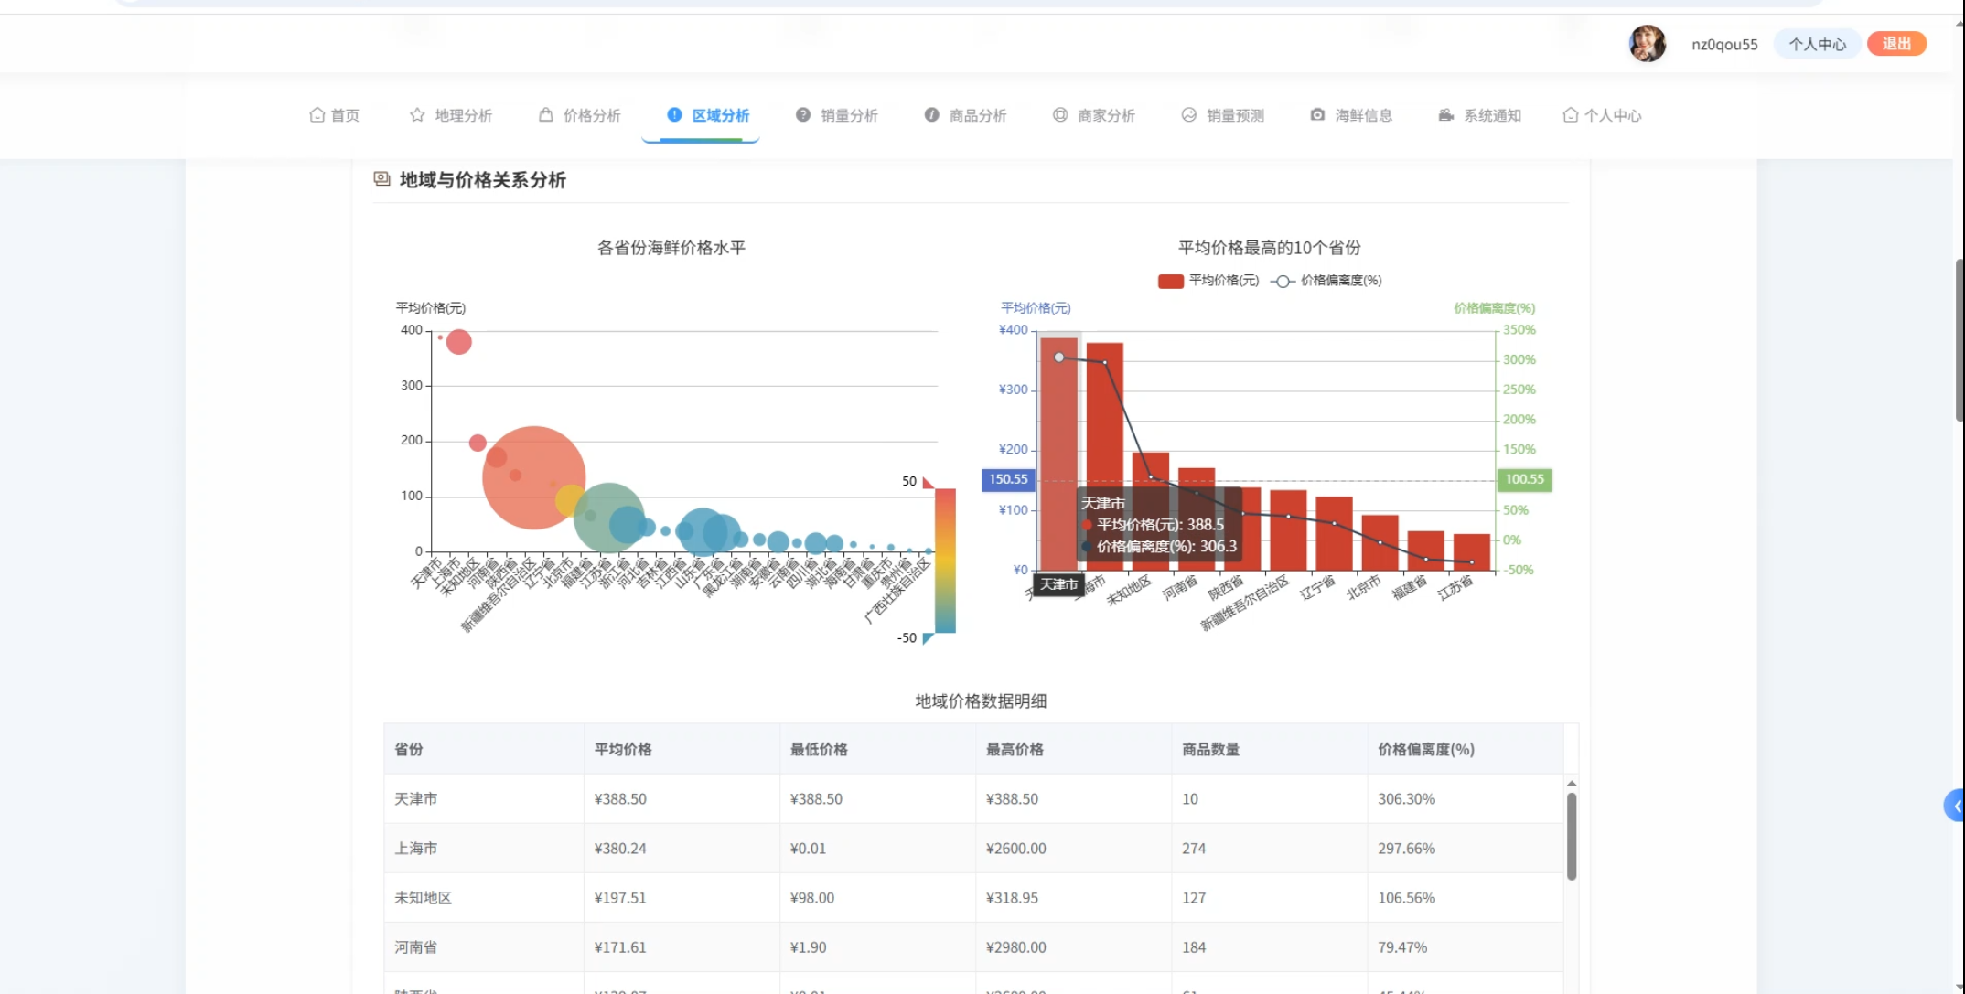The height and width of the screenshot is (994, 1965).
Task: Expand the blue side panel chevron tab
Action: pyautogui.click(x=1955, y=806)
